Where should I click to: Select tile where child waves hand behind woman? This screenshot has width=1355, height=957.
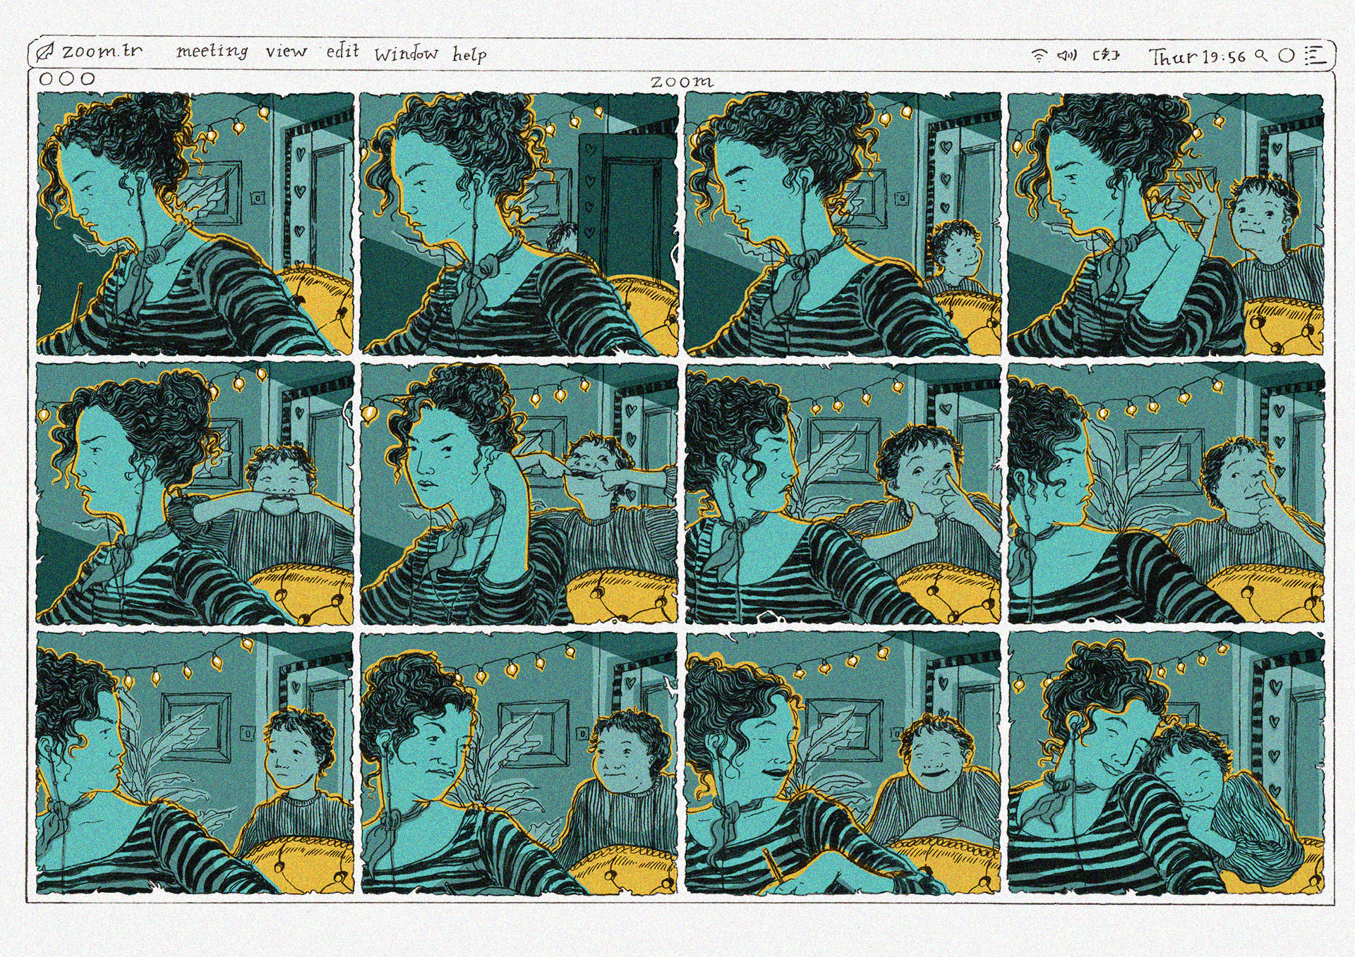[1166, 223]
